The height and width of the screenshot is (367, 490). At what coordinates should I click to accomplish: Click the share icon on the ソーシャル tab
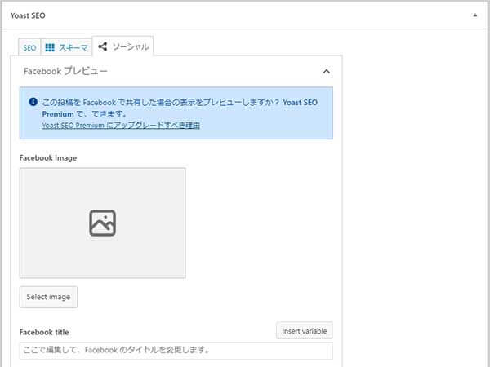pos(103,47)
